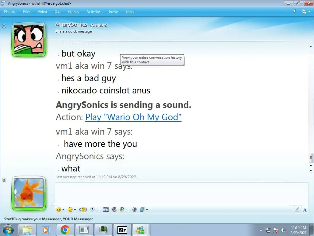Screen dimensions: 314x236
Task: Click the voice clip speech bubble icon
Action: point(93,210)
